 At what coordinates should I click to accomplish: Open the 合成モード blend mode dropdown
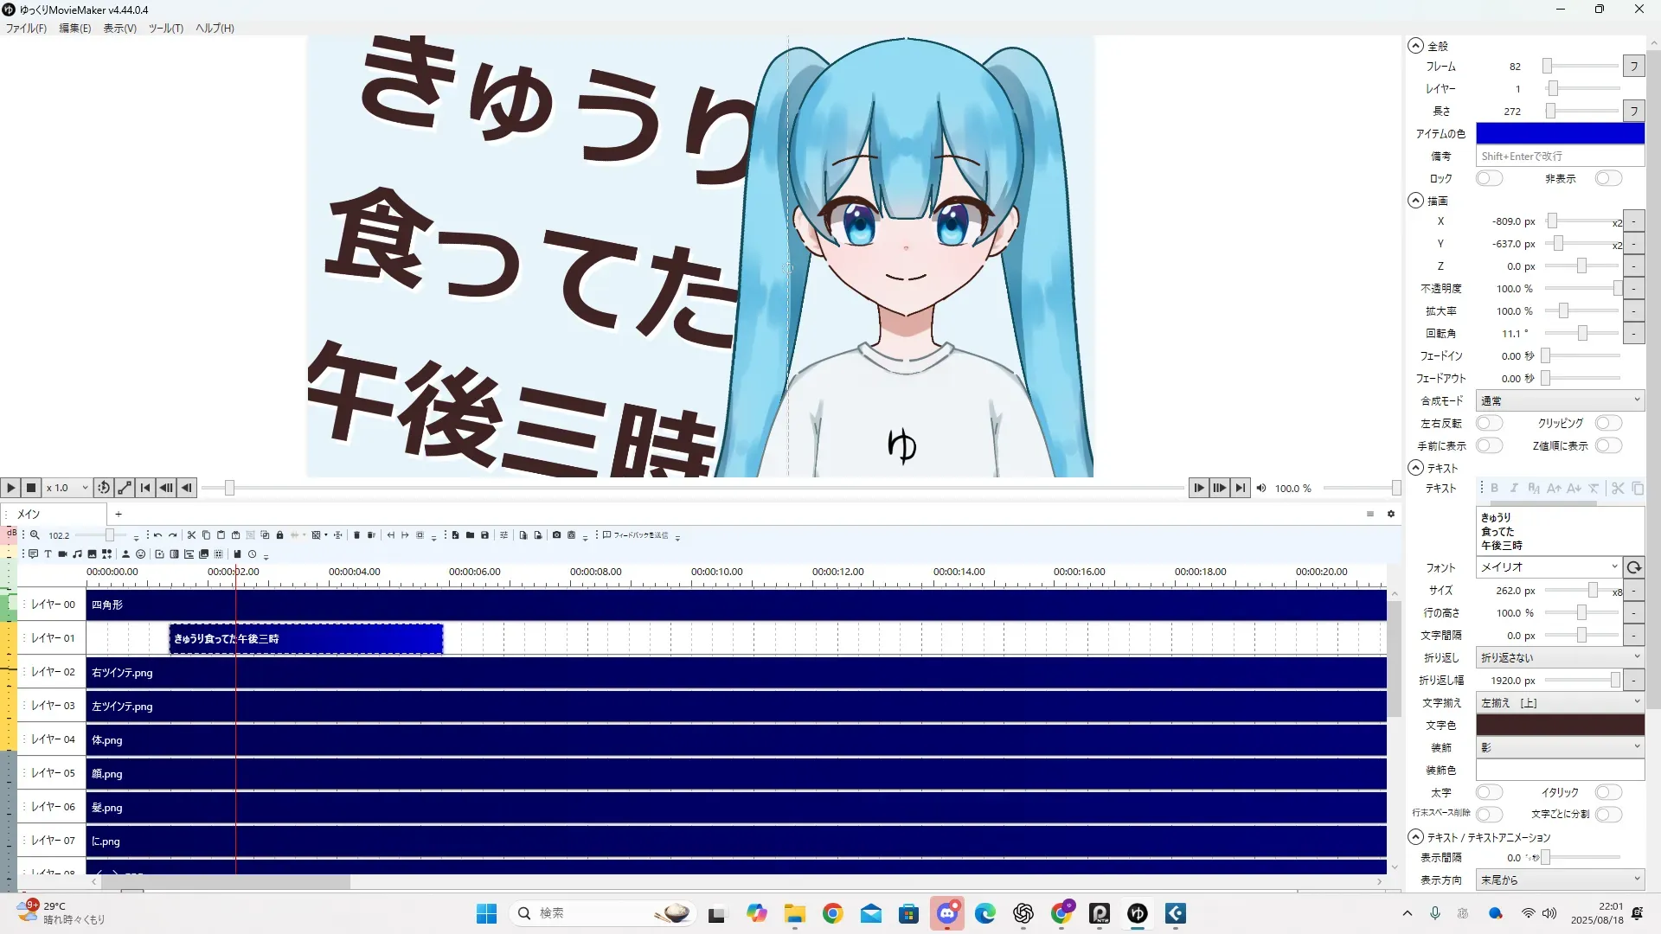click(x=1559, y=400)
